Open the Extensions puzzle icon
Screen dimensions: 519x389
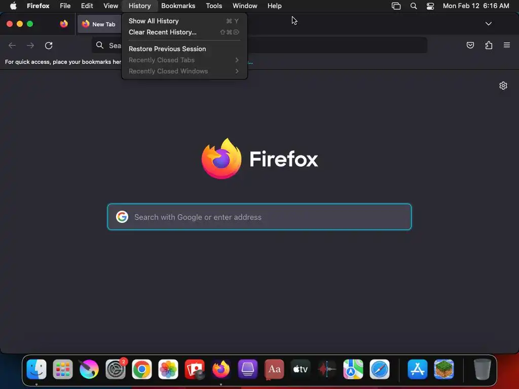pos(489,45)
